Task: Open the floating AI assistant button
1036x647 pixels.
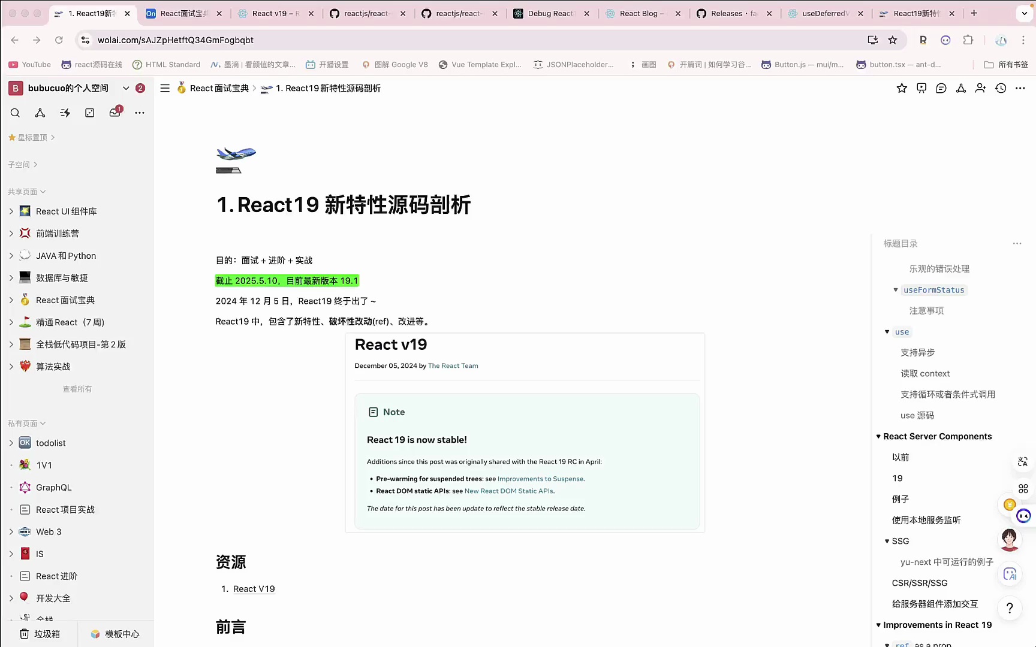Action: (1010, 574)
